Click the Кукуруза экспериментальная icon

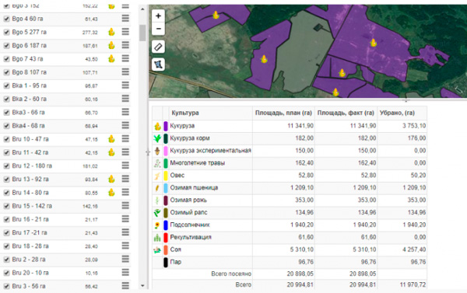pos(157,151)
